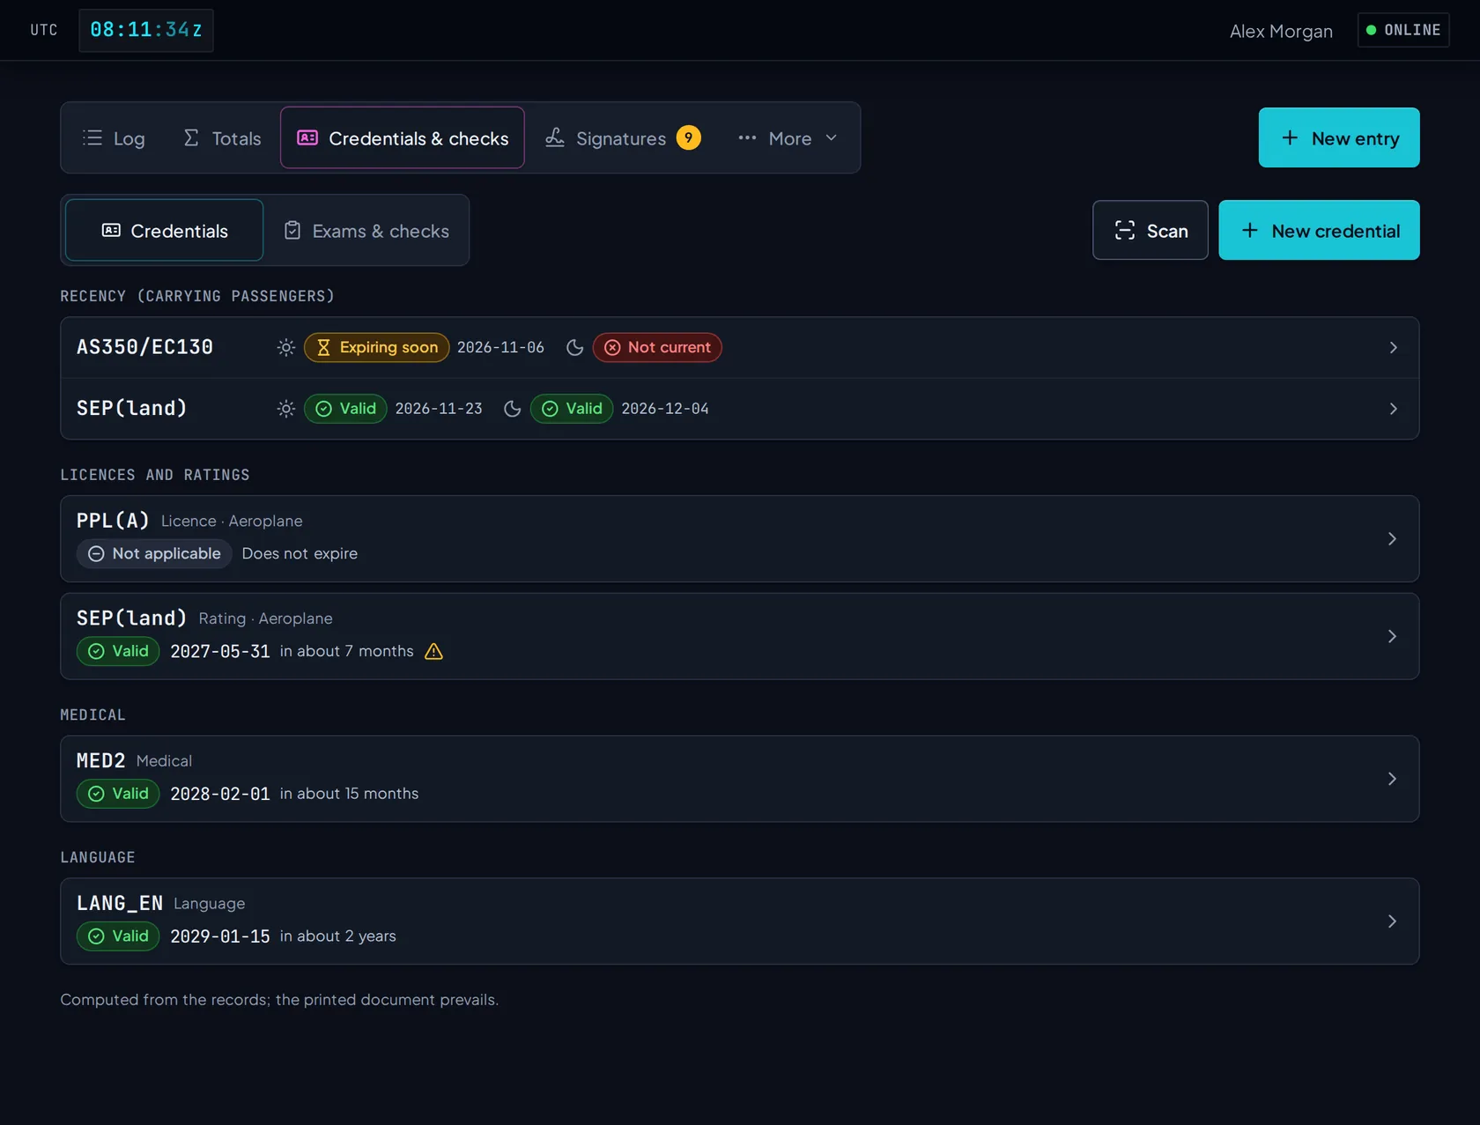The height and width of the screenshot is (1125, 1480).
Task: Click the MED2 expiry date 2028-02-01
Action: point(220,794)
